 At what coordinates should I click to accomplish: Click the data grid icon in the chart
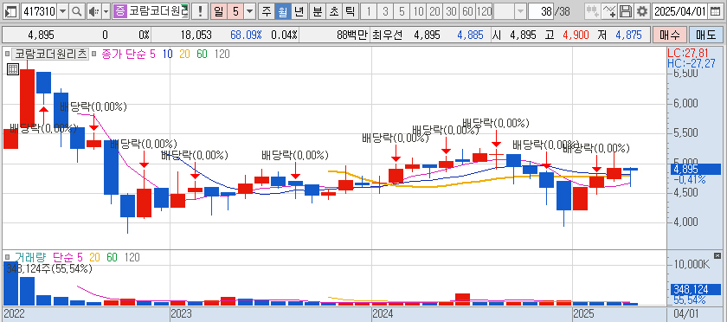(x=12, y=69)
